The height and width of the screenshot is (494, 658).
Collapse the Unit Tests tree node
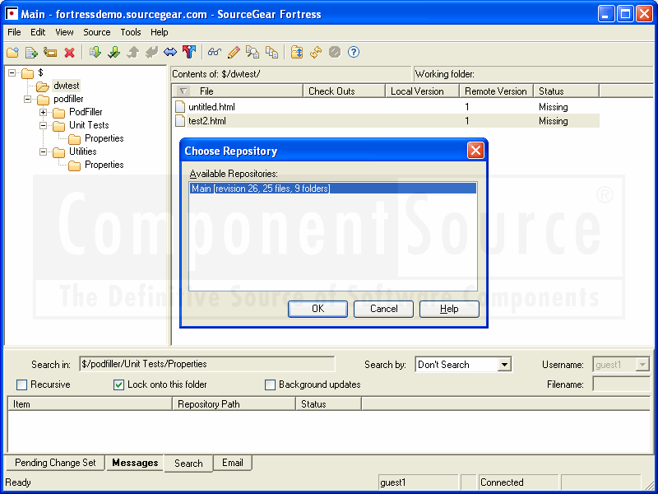point(44,126)
